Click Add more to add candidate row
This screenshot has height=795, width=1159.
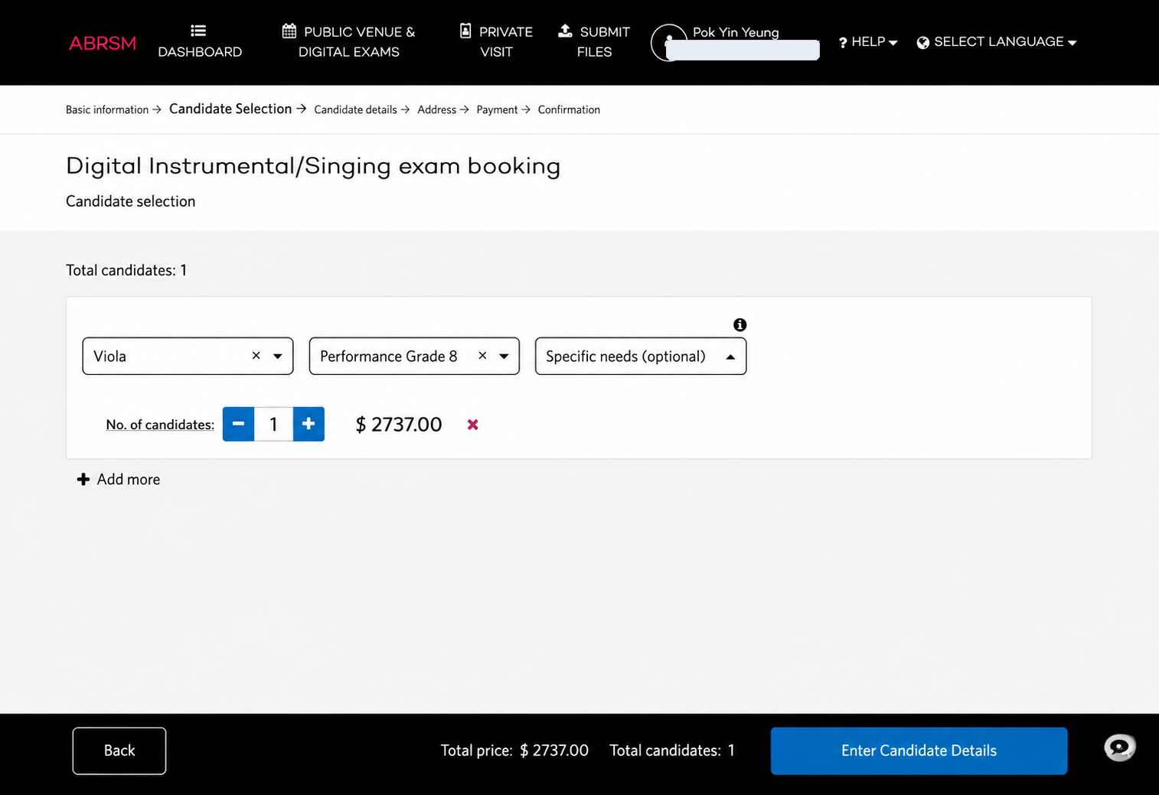[119, 480]
